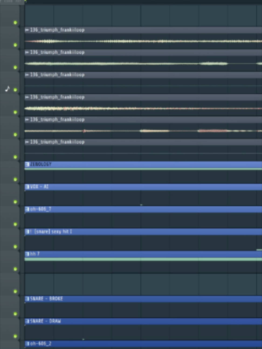Screen dimensions: 262x349
Task: Toggle the green mute LED of VOX - AI track
Action: [15, 202]
